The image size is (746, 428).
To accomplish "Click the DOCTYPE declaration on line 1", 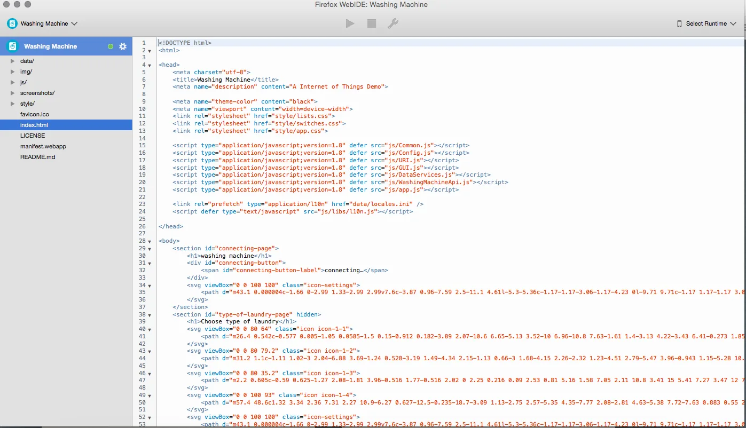I will (x=185, y=43).
